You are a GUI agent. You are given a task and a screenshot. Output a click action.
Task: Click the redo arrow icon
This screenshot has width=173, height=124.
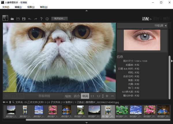coord(35,19)
